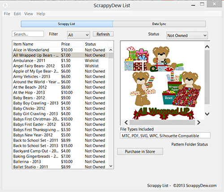Click the $1.50 price for Ambulance

[x=66, y=61]
